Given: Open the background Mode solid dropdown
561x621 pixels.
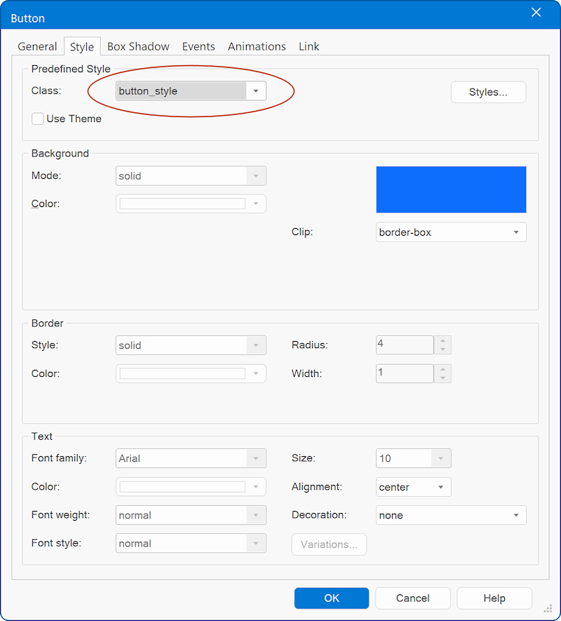Looking at the screenshot, I should 191,176.
